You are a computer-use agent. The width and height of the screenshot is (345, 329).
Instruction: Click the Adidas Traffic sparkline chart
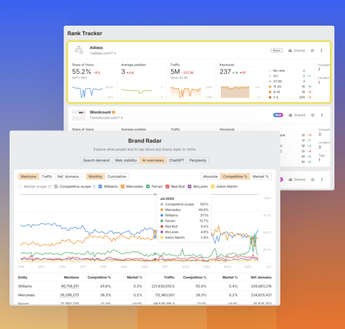186,92
